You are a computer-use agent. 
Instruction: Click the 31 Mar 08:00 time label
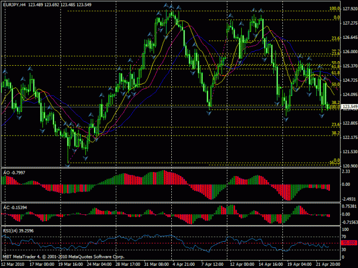pos(156,265)
